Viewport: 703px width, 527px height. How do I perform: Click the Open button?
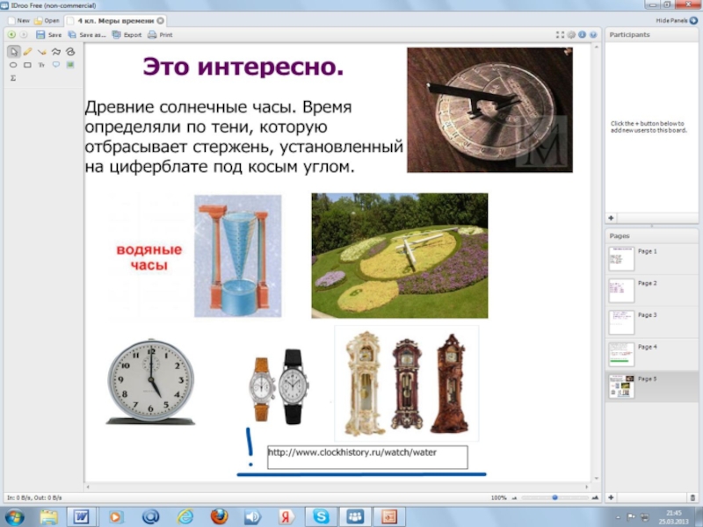click(x=47, y=19)
